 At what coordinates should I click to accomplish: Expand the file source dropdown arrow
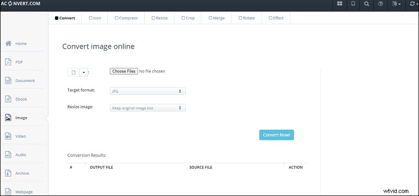coord(83,72)
